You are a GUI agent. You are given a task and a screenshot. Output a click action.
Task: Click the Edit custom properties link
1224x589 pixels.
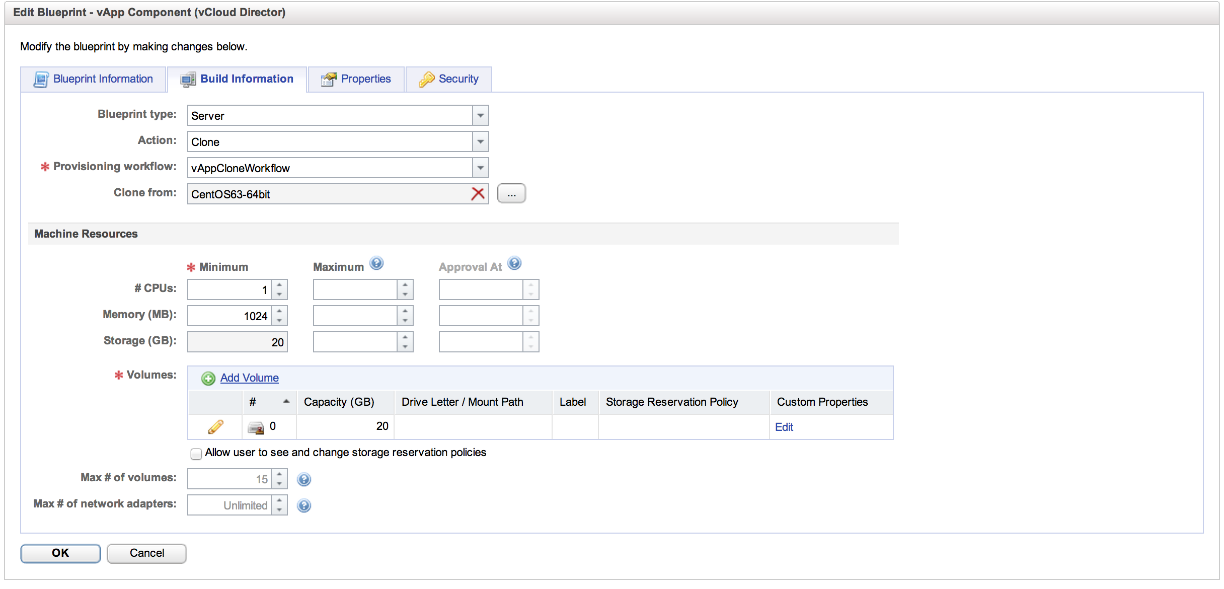click(x=784, y=427)
